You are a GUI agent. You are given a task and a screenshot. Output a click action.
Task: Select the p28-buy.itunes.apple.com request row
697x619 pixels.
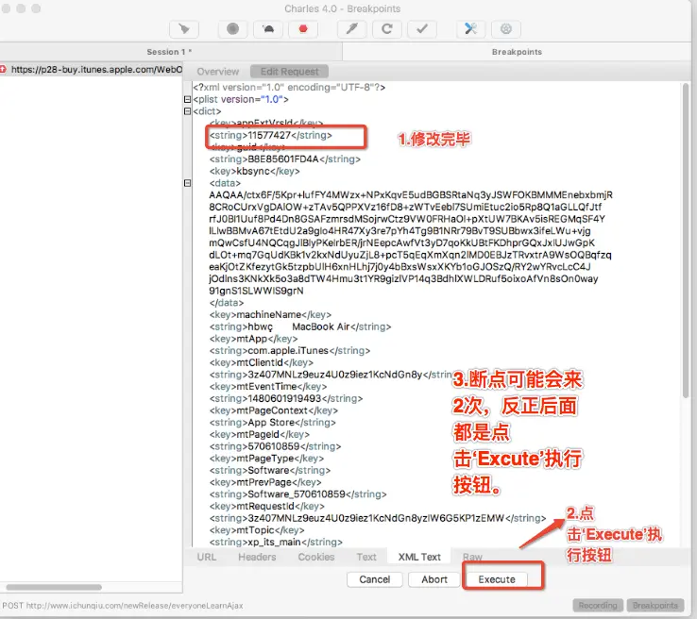point(91,69)
